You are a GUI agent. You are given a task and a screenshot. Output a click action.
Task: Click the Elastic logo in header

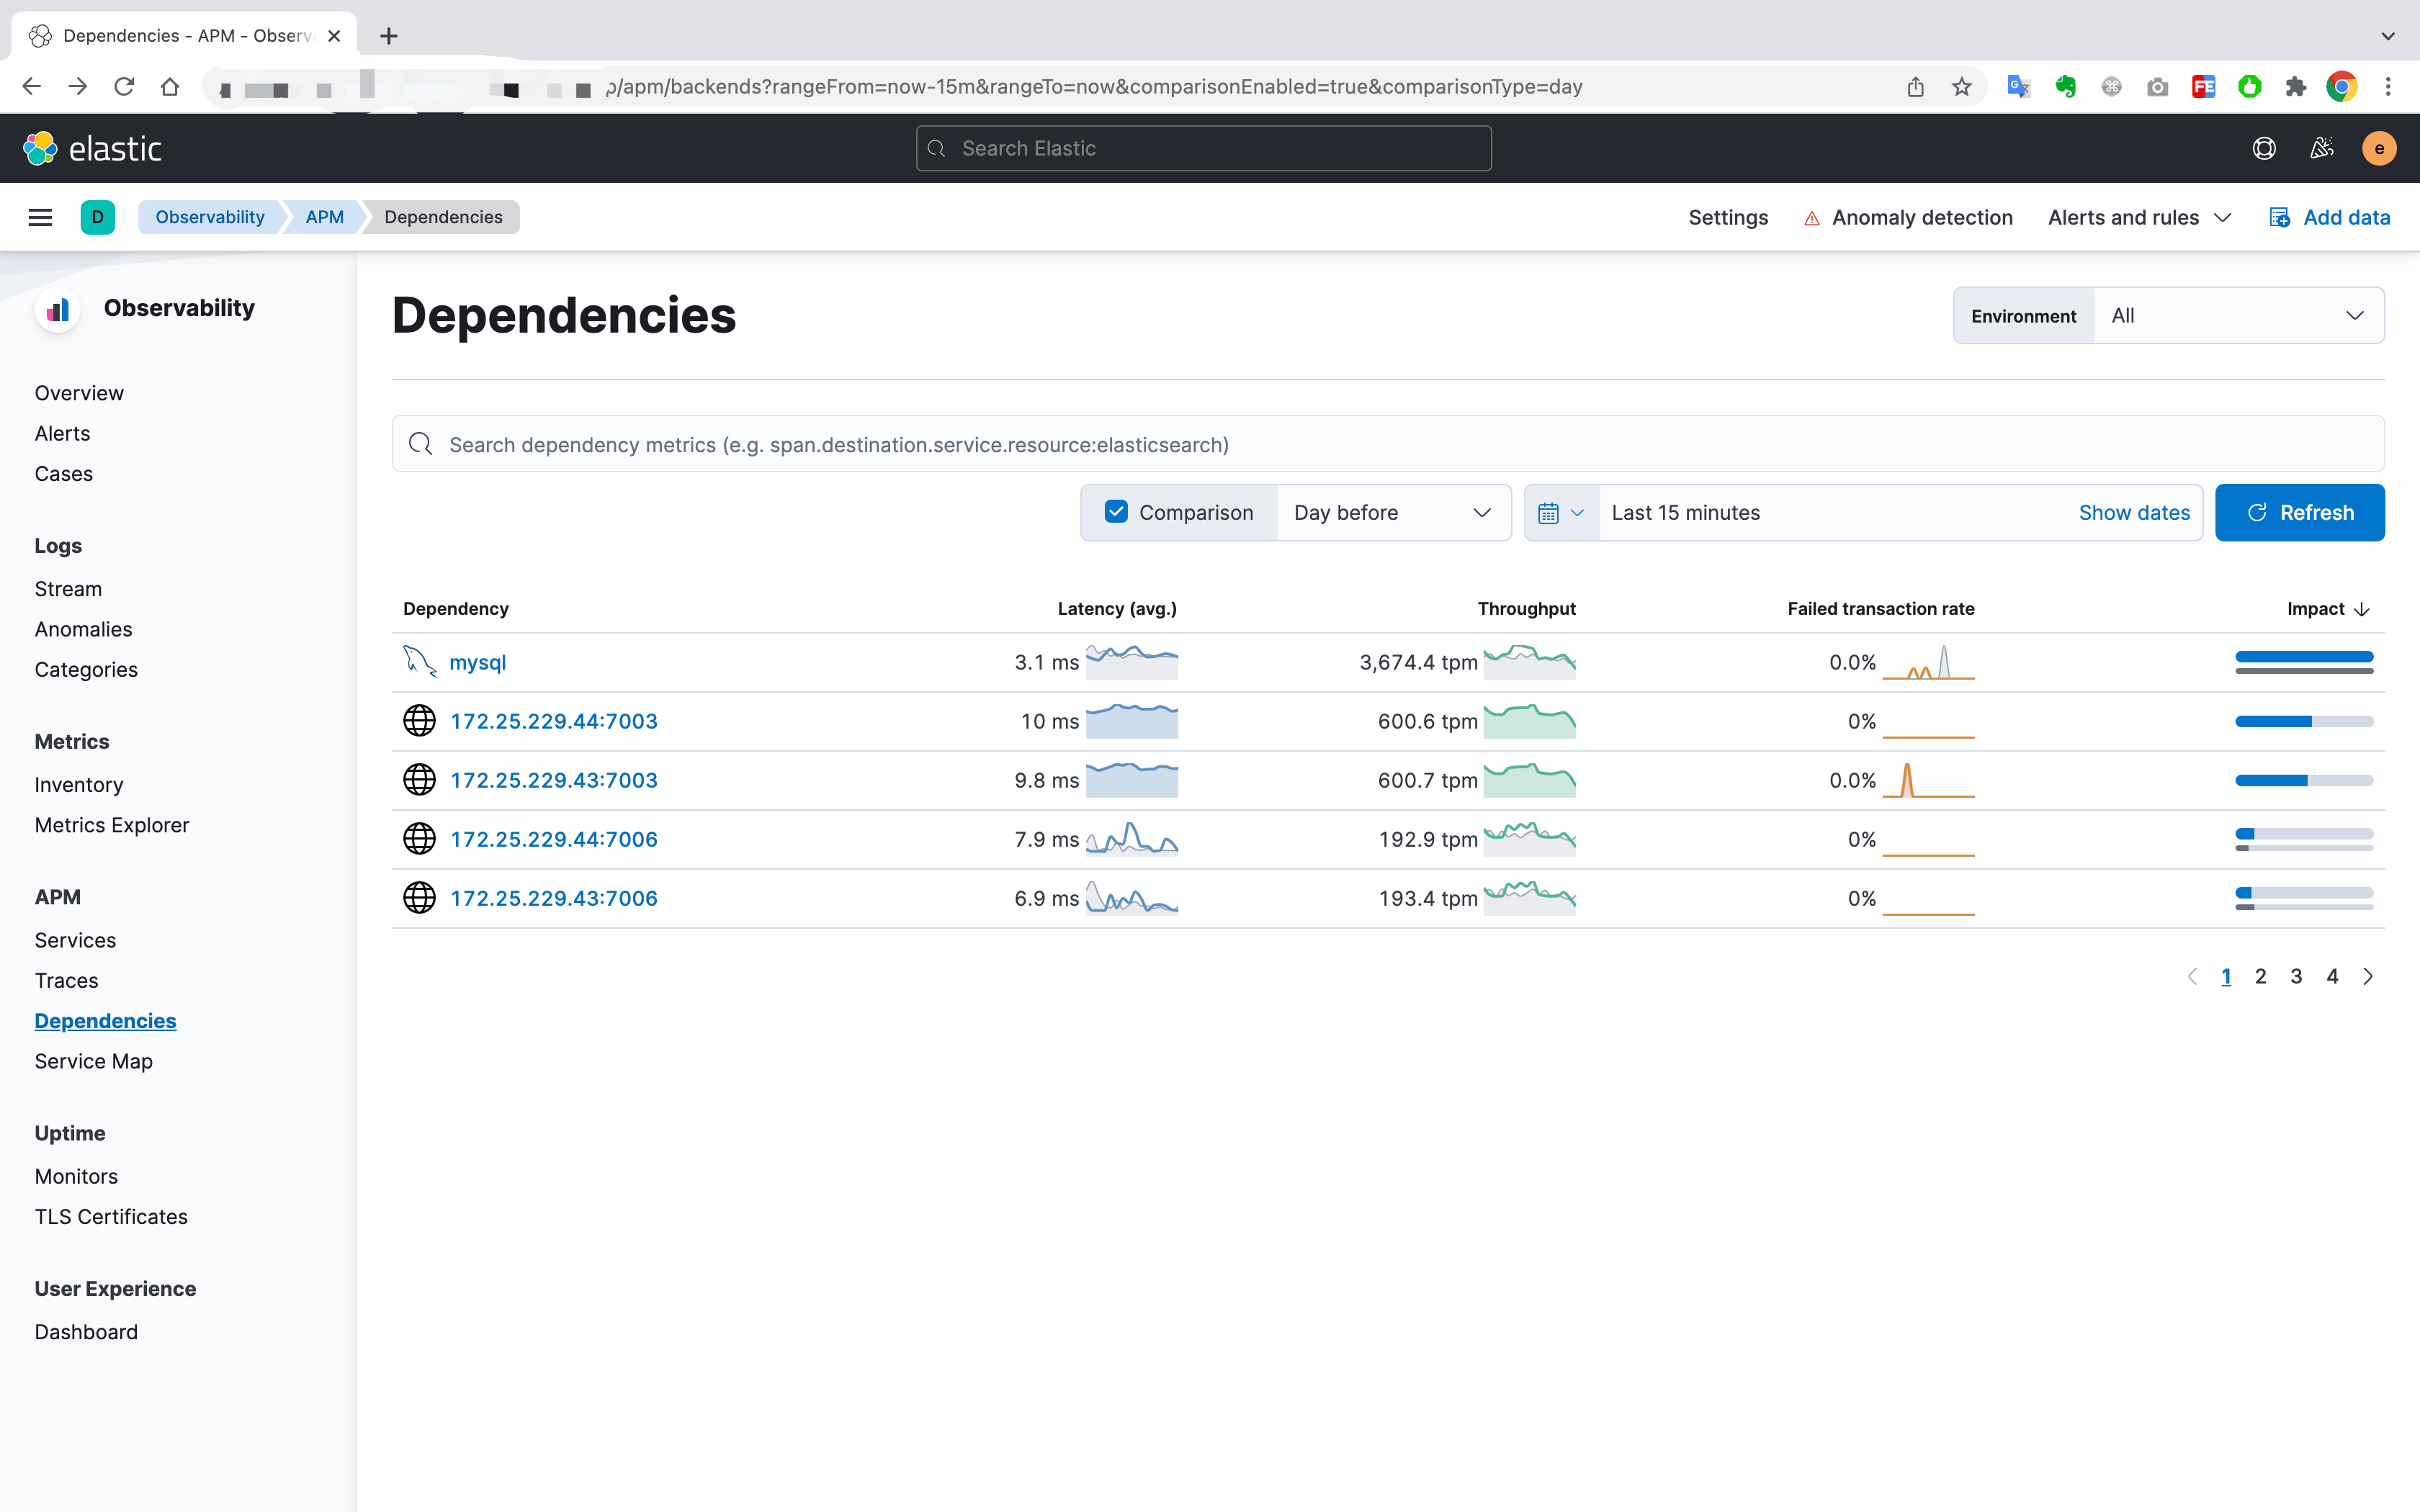[x=92, y=148]
